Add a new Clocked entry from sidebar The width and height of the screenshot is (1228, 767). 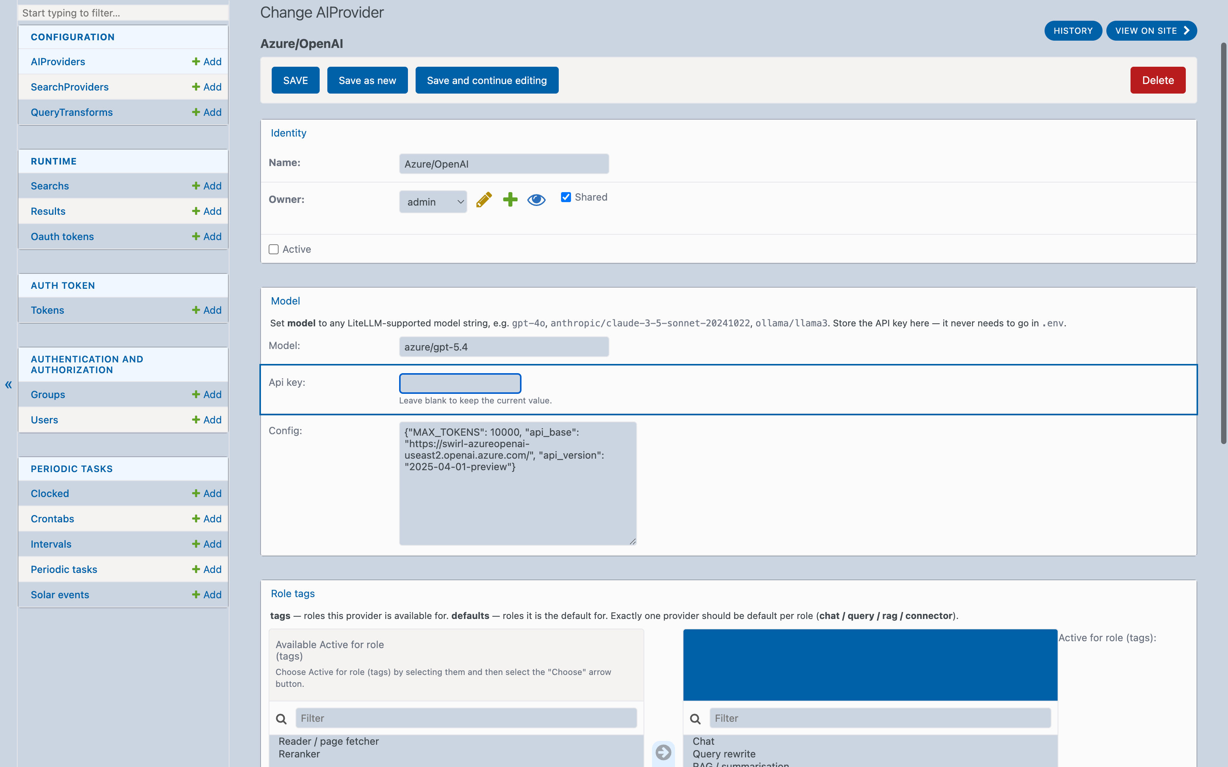pos(206,493)
